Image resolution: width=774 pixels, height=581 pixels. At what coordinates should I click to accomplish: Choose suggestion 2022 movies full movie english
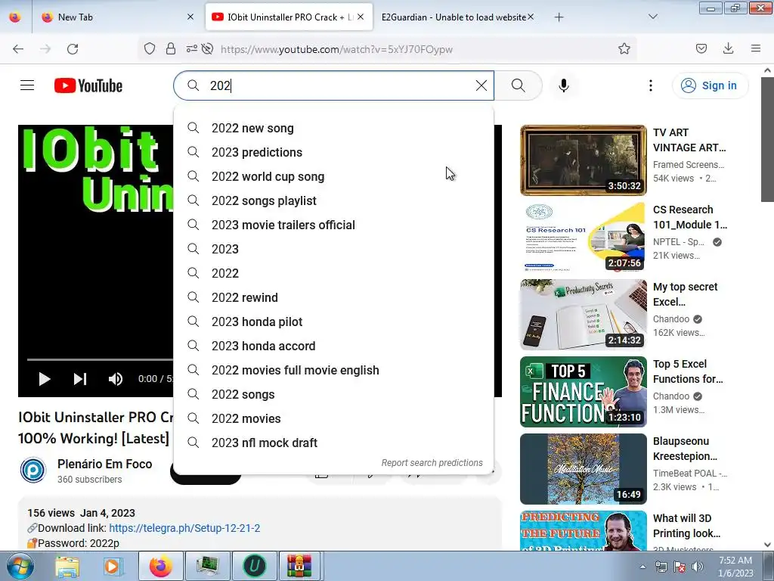(333, 370)
